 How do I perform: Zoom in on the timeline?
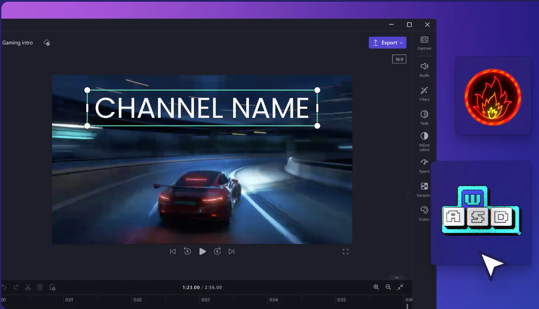pyautogui.click(x=376, y=287)
